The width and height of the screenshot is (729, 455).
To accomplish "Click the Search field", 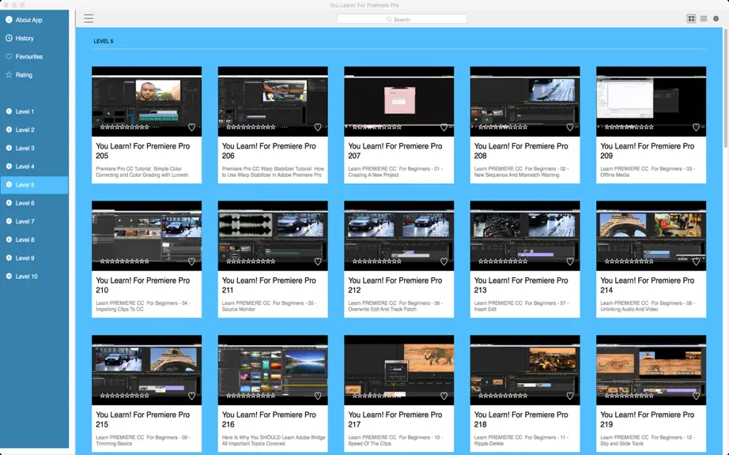I will pos(402,19).
